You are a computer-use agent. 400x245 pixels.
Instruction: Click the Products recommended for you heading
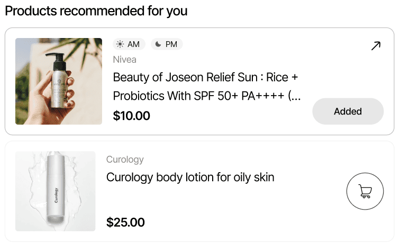click(x=96, y=11)
